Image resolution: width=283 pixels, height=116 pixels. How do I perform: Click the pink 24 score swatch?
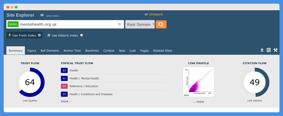[64, 86]
